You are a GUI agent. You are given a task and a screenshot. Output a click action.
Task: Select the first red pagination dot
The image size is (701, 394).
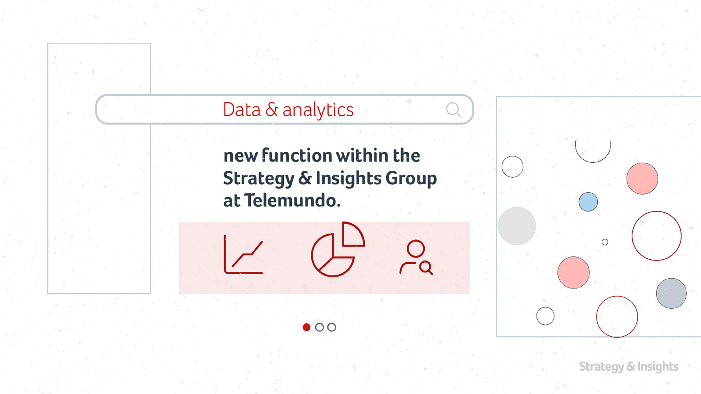pyautogui.click(x=307, y=327)
